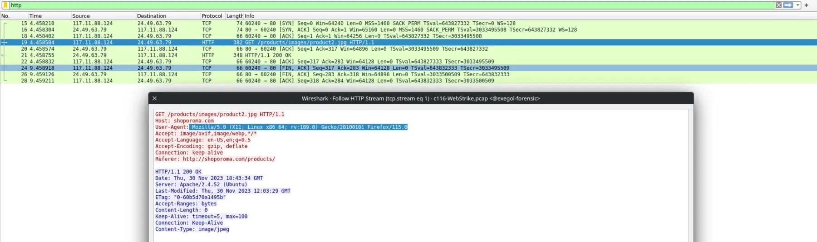Screen dimensions: 817x242
Task: Click the Connection: keep-alive request header
Action: pyautogui.click(x=189, y=152)
